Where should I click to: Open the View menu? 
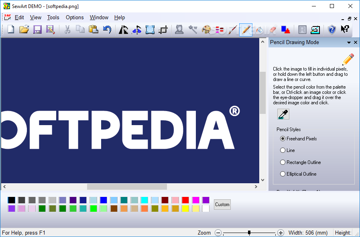click(36, 17)
